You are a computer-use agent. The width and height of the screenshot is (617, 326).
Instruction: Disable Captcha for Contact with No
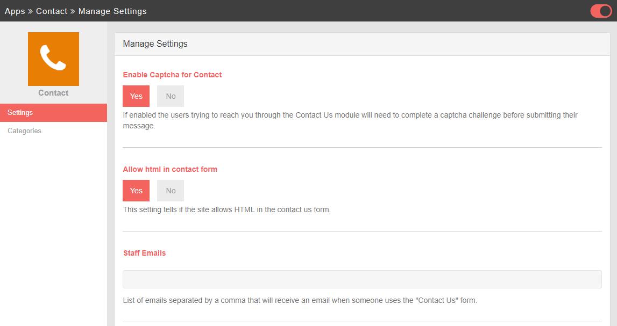pyautogui.click(x=171, y=96)
